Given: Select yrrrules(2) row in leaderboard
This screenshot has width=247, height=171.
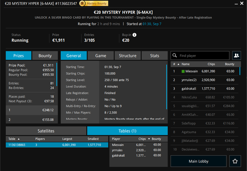Looking at the screenshot, I should (x=204, y=80).
